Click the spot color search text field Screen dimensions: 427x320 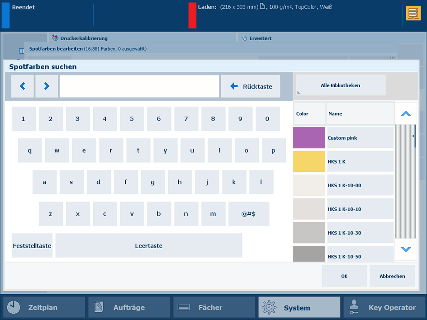point(139,86)
